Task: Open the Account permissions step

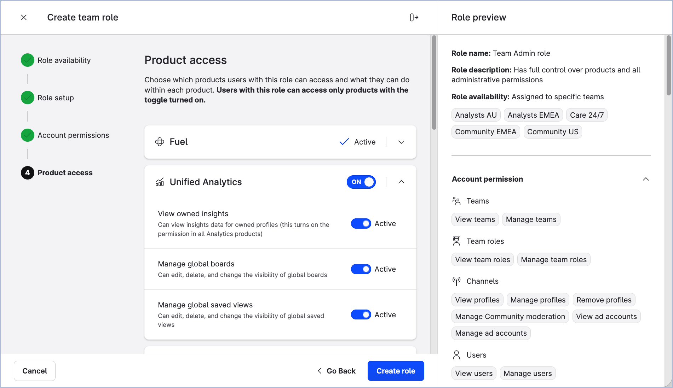Action: click(x=73, y=135)
